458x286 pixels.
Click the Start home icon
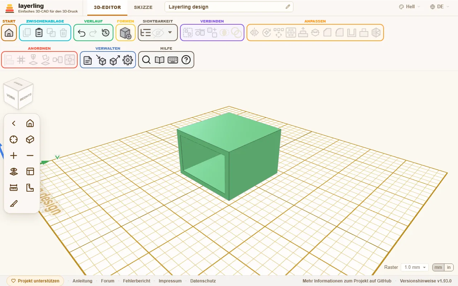pyautogui.click(x=9, y=33)
